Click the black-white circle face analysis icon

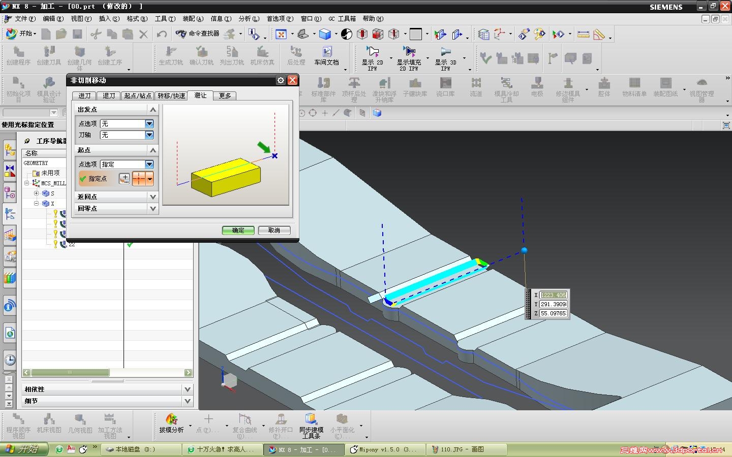[346, 34]
